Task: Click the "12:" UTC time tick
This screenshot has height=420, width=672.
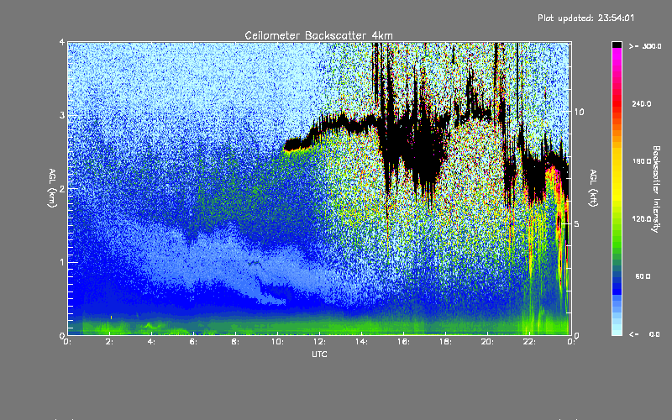Action: click(319, 342)
